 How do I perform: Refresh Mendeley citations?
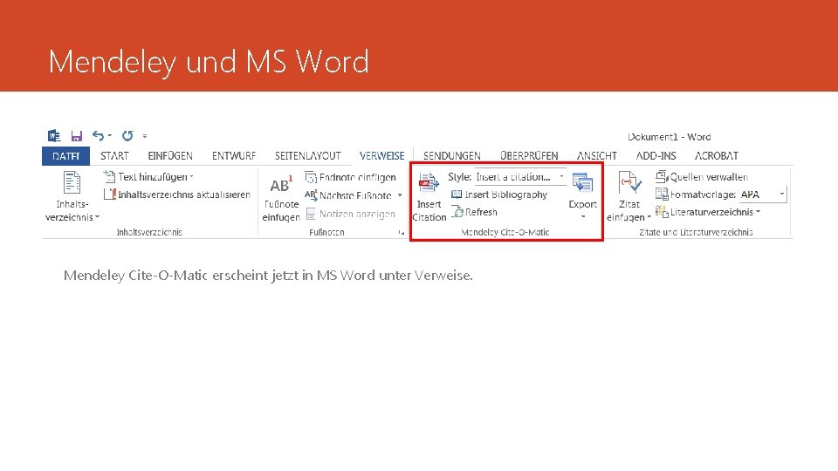(475, 212)
